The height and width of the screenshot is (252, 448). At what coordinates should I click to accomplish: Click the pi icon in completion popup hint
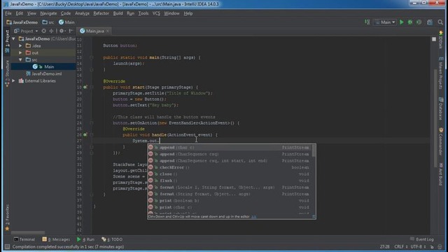click(x=314, y=216)
